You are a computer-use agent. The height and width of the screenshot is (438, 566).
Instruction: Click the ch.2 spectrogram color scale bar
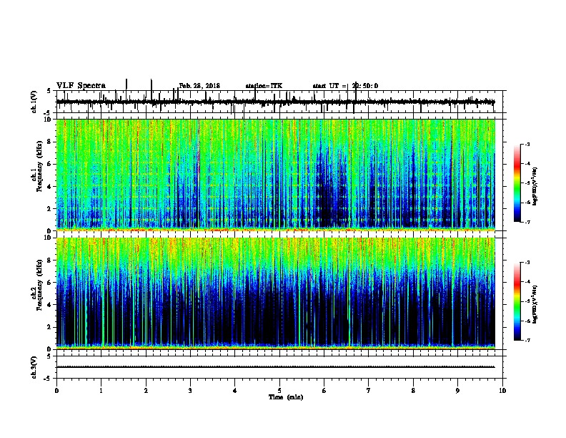[x=517, y=301]
